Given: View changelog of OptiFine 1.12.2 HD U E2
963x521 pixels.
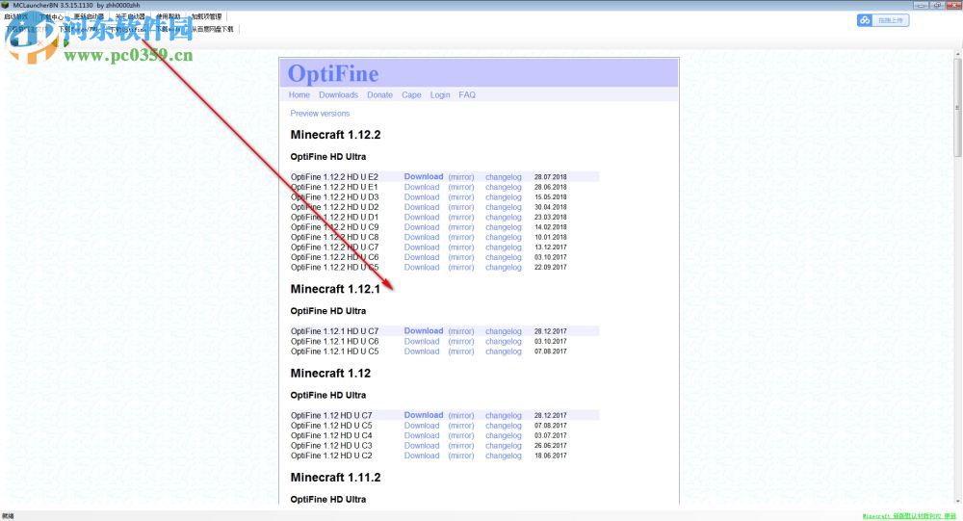Looking at the screenshot, I should point(503,177).
